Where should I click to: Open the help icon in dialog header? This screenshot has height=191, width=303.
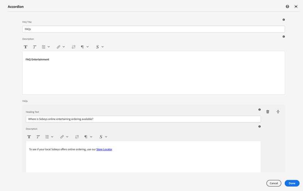pyautogui.click(x=287, y=7)
